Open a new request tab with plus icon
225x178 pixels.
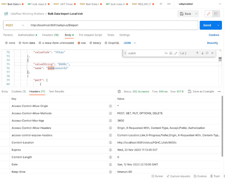[x=161, y=4]
